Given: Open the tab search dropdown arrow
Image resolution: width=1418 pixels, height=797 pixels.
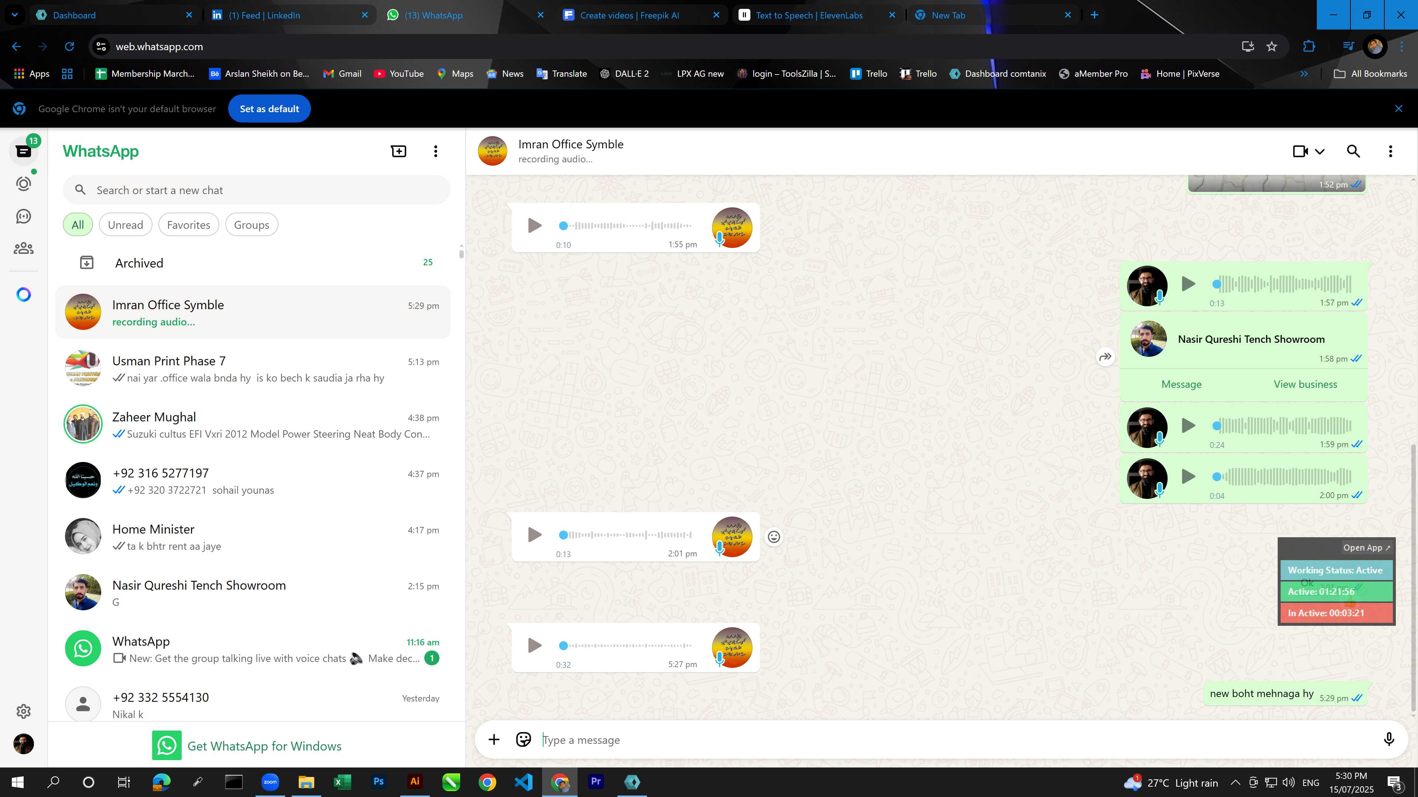Looking at the screenshot, I should [x=15, y=15].
